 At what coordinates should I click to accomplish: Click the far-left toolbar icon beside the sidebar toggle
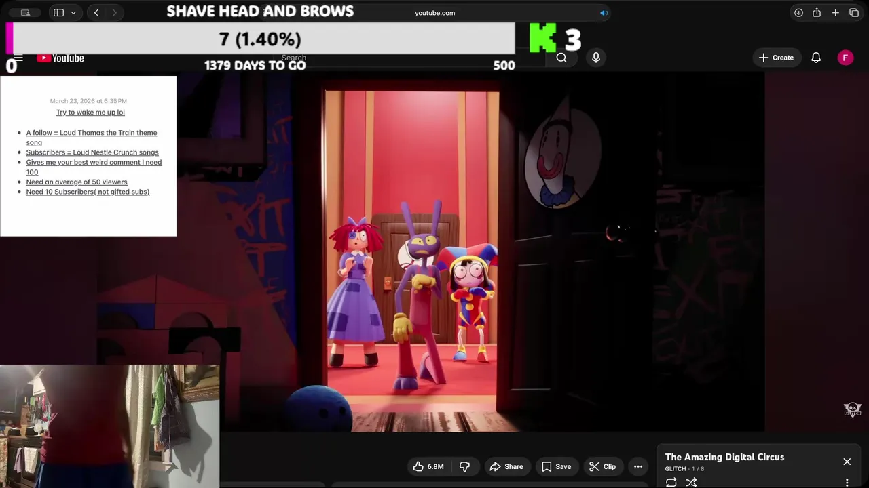pos(25,12)
